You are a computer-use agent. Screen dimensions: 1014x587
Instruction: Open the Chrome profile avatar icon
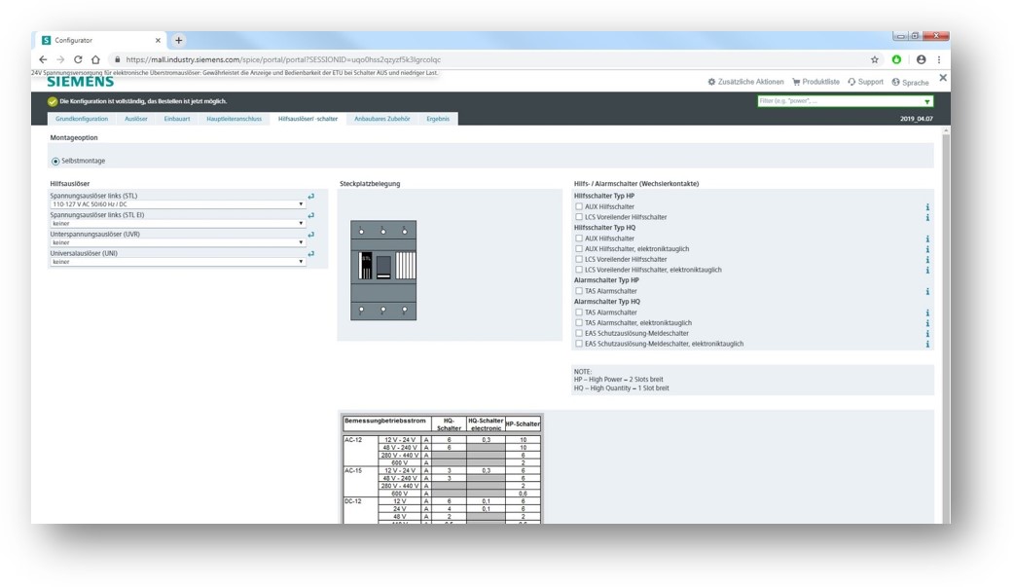pyautogui.click(x=921, y=59)
